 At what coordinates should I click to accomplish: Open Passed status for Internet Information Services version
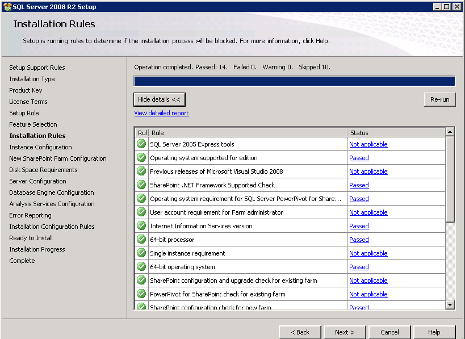point(359,226)
